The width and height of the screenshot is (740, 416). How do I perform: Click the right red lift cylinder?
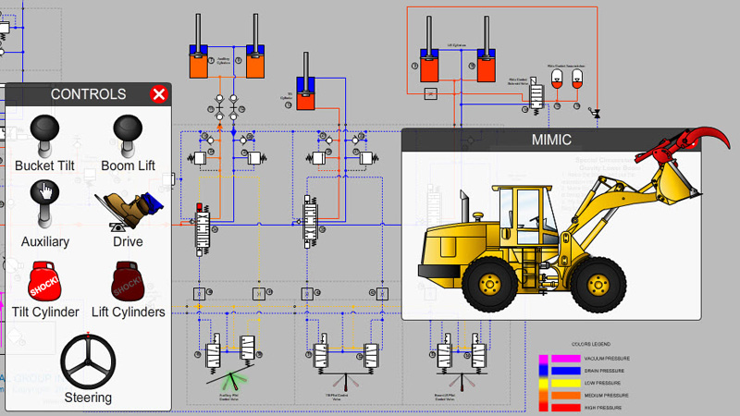(x=487, y=49)
